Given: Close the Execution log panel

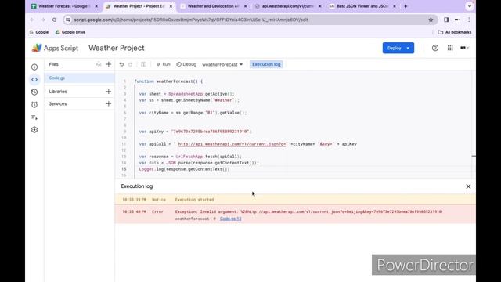Looking at the screenshot, I should point(468,186).
